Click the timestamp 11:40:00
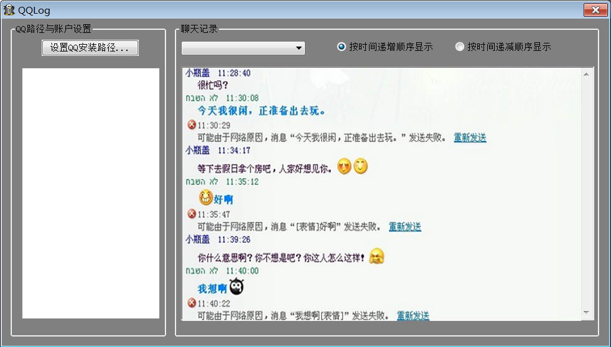The image size is (611, 347). [x=242, y=271]
